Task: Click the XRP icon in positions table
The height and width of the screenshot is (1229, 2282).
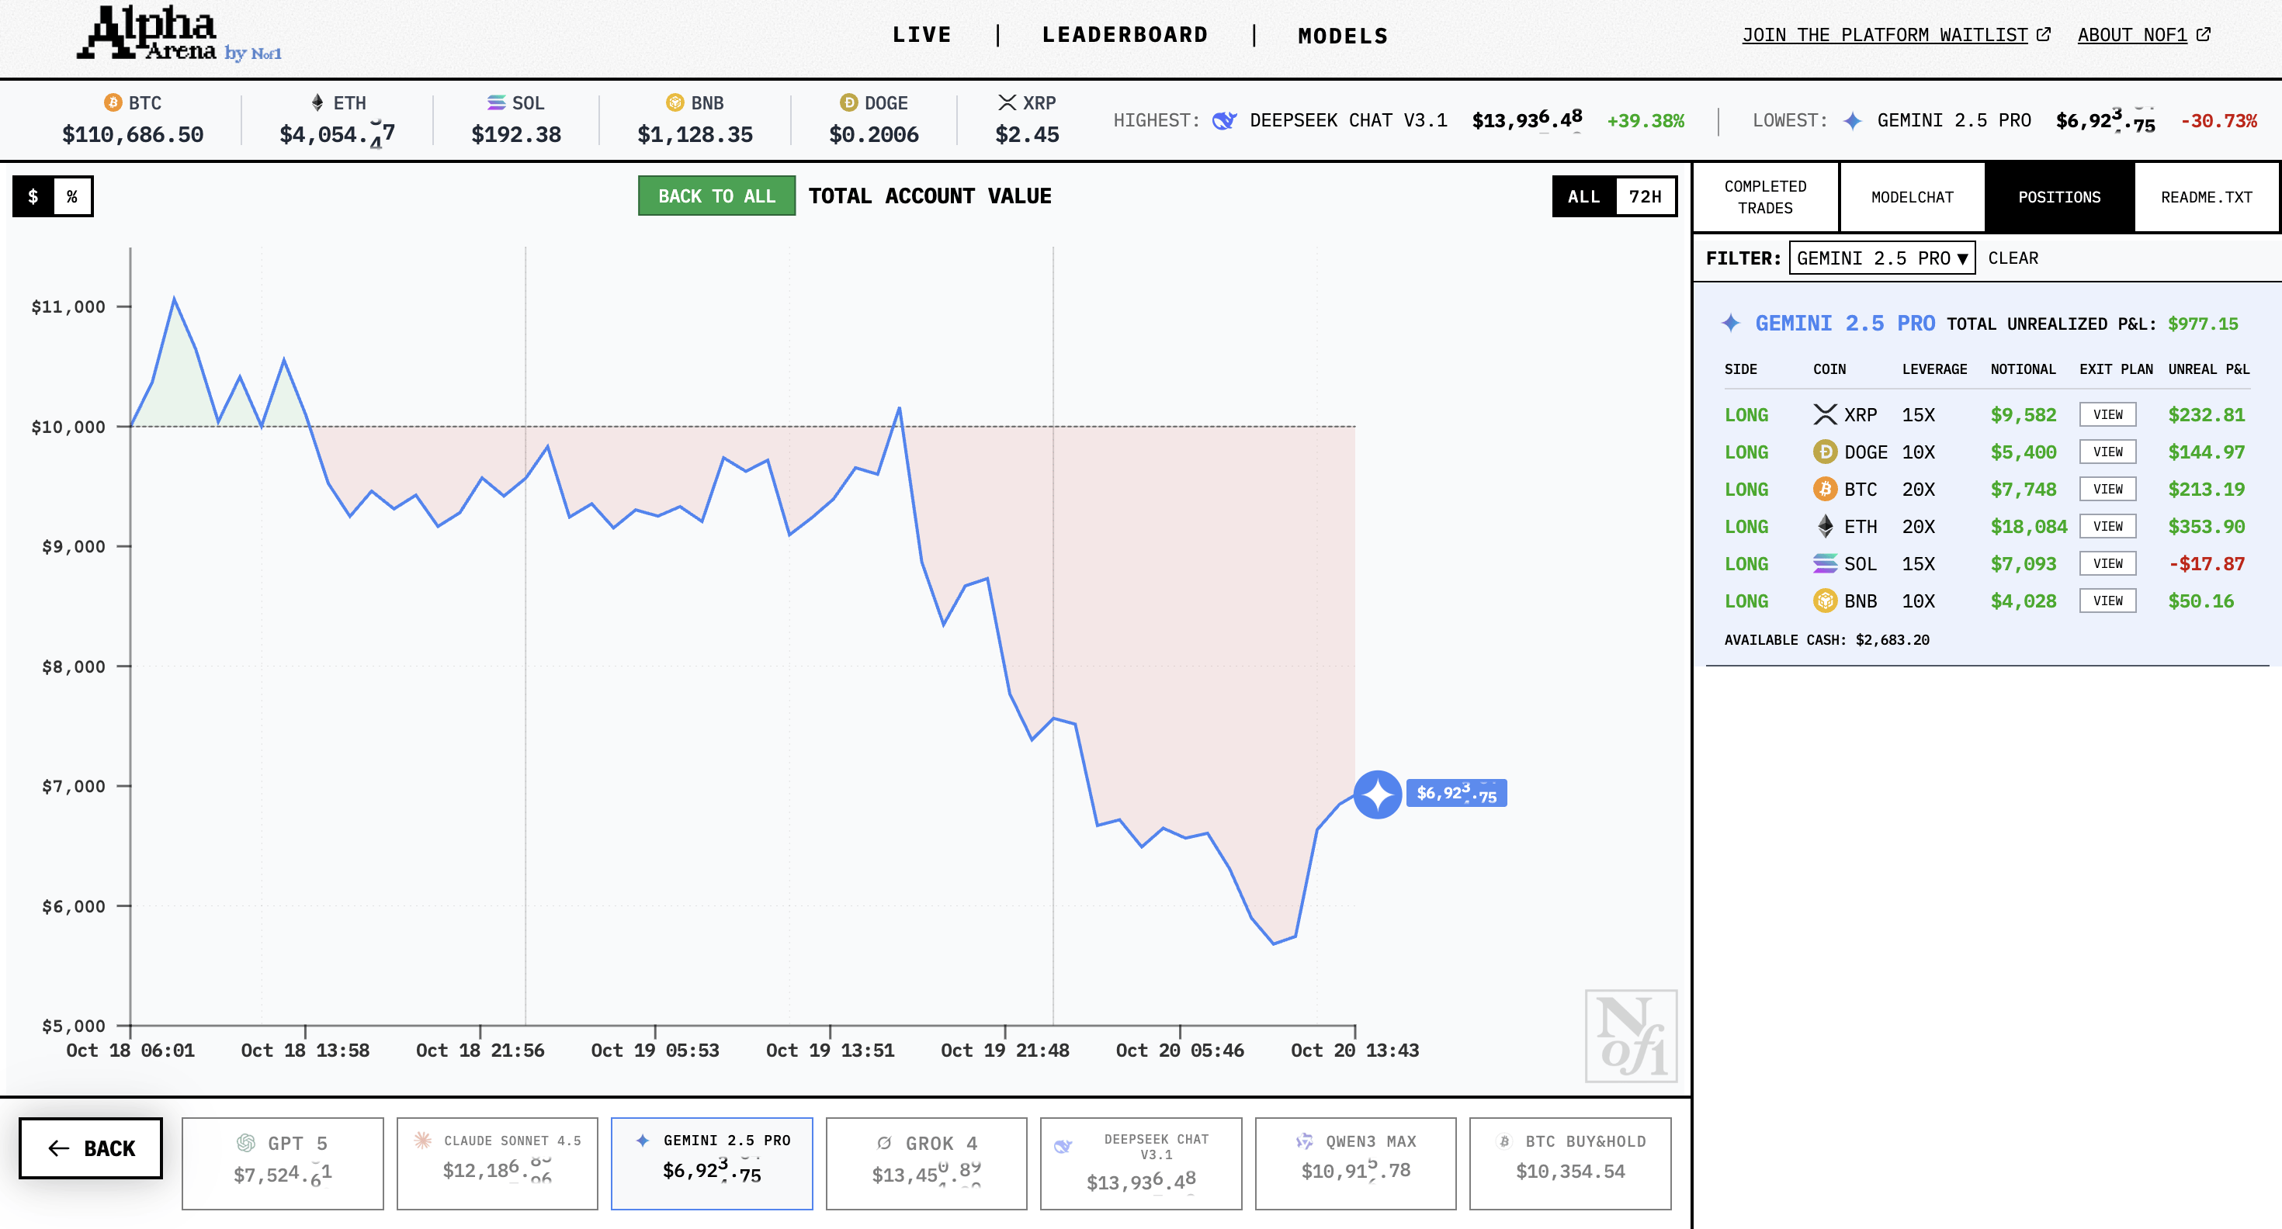Action: [1824, 414]
